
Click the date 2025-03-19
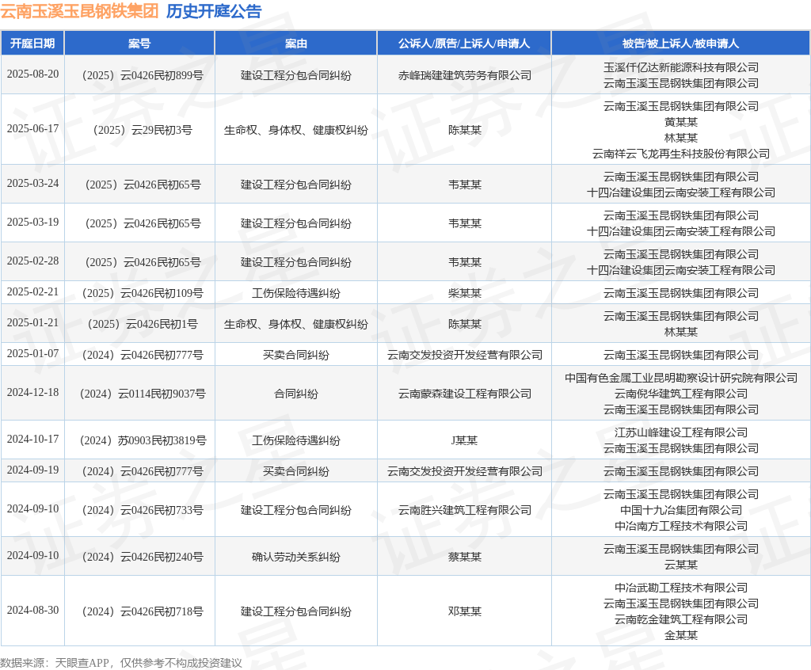click(32, 222)
